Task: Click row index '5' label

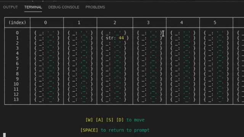Action: [17, 58]
